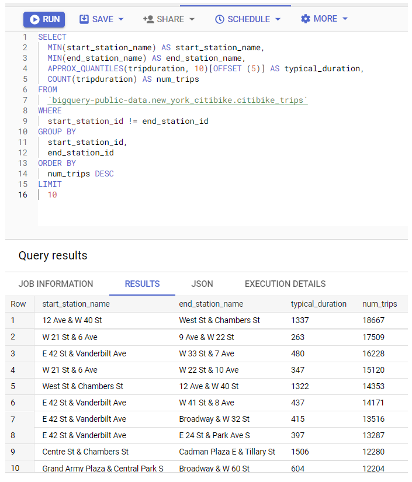Click 'West St & Chambers St' in row 5
The width and height of the screenshot is (412, 482).
(x=83, y=386)
